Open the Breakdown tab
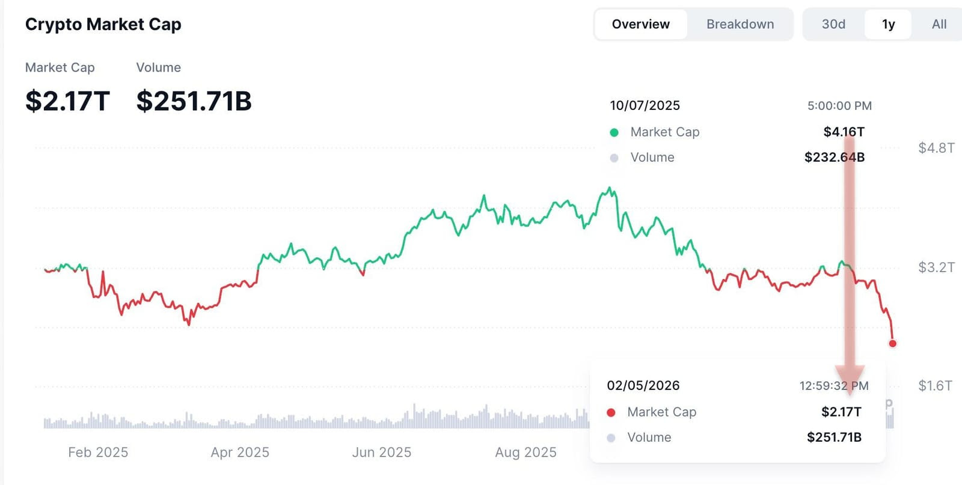This screenshot has height=485, width=962. 740,25
